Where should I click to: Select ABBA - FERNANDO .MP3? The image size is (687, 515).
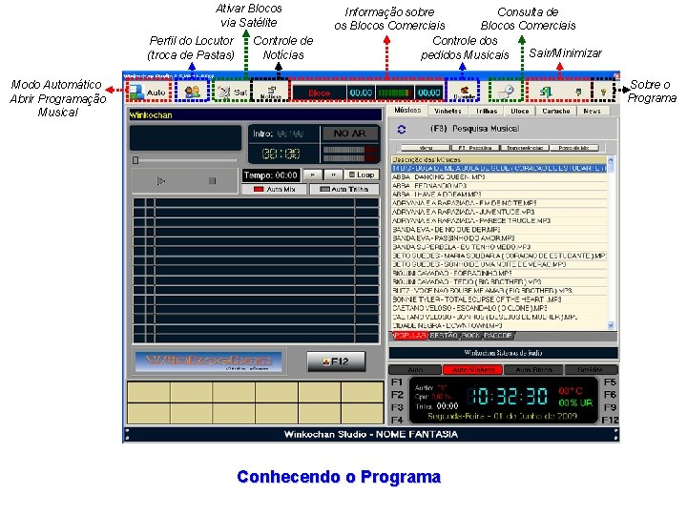pyautogui.click(x=499, y=186)
